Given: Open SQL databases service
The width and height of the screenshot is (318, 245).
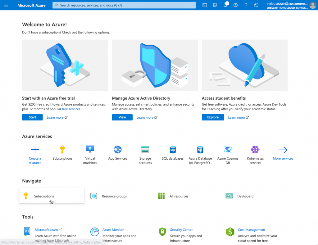Looking at the screenshot, I should pos(173,152).
